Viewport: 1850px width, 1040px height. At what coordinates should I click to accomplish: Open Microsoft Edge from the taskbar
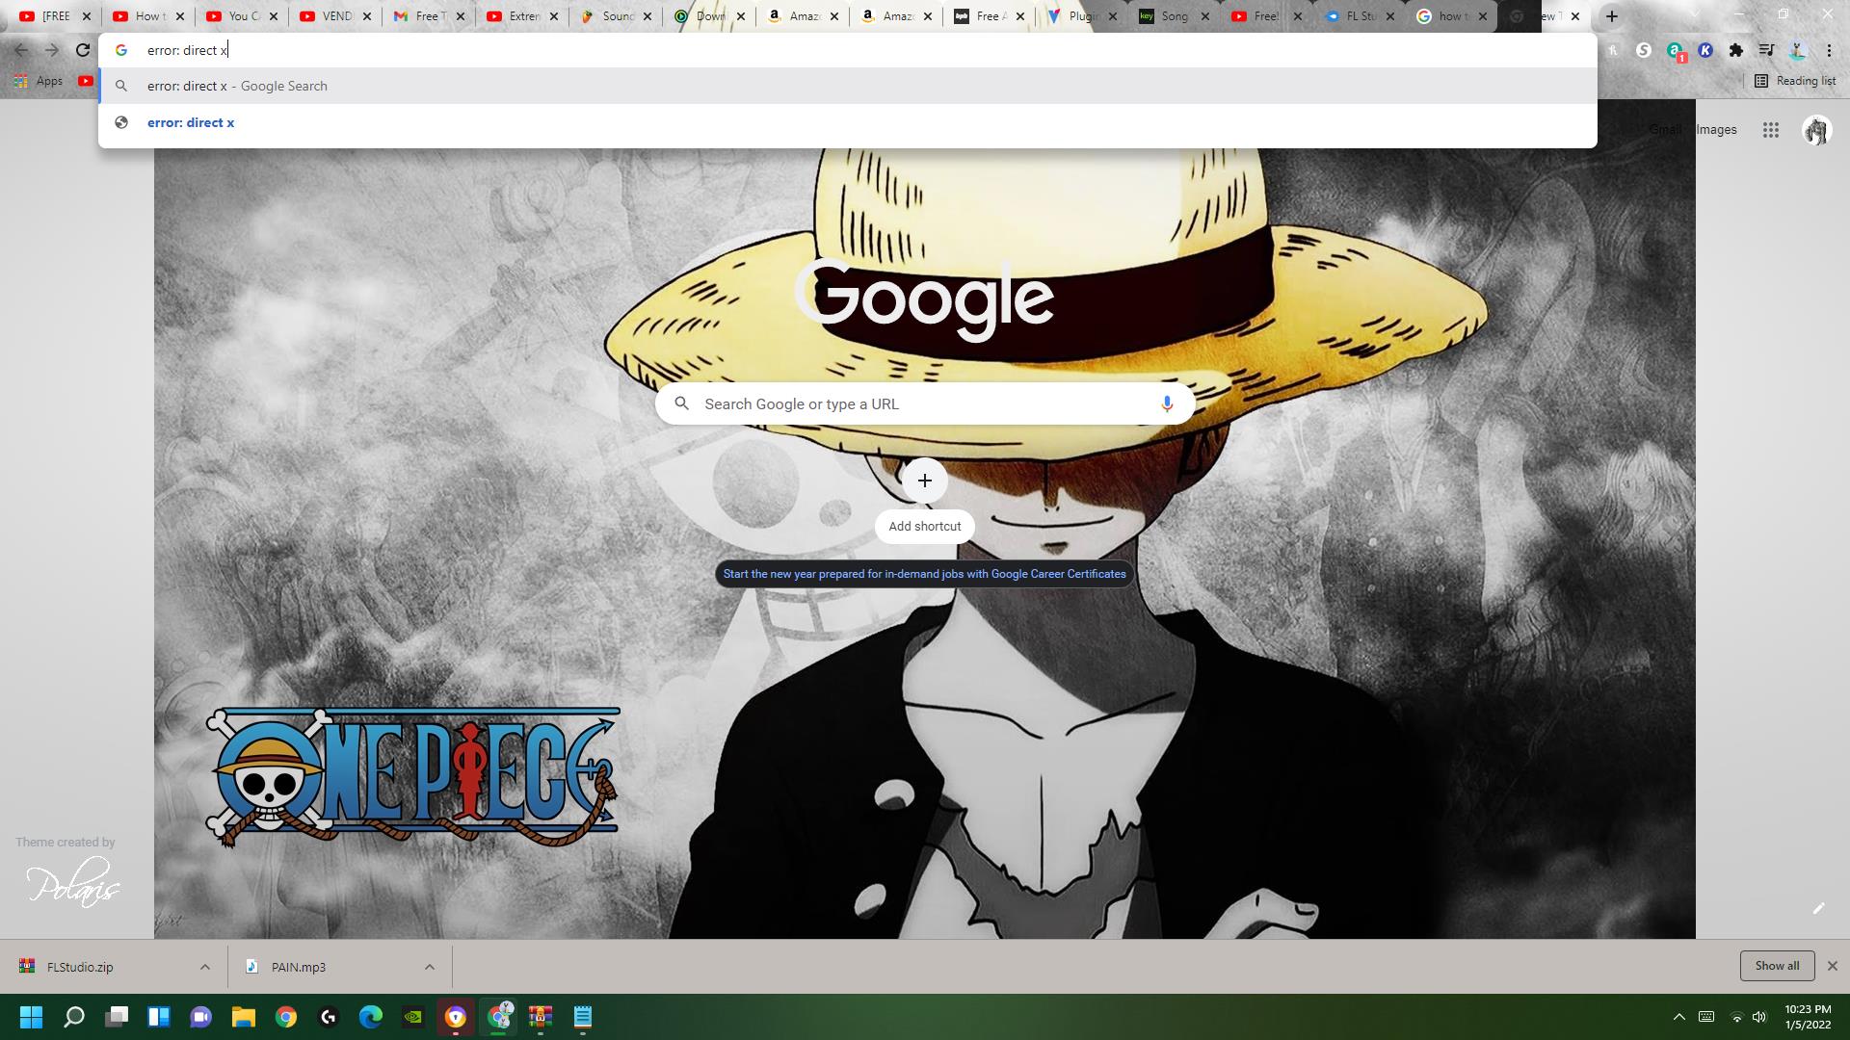point(371,1017)
